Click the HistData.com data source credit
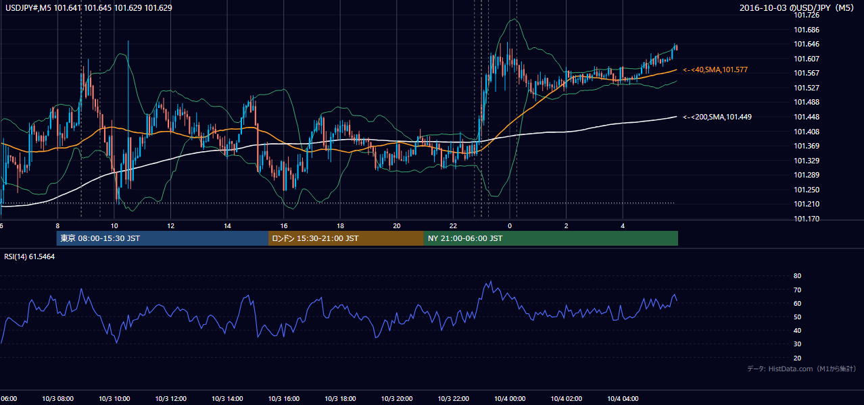This screenshot has width=864, height=405. click(802, 369)
